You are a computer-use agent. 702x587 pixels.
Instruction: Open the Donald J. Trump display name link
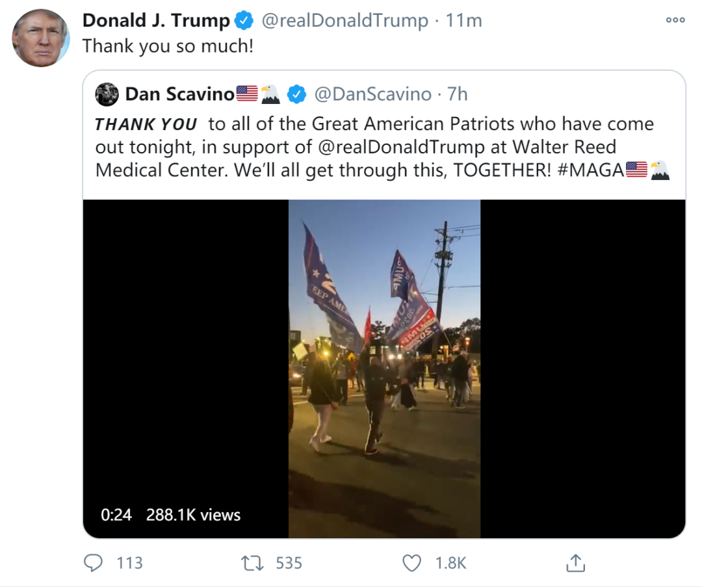(156, 21)
